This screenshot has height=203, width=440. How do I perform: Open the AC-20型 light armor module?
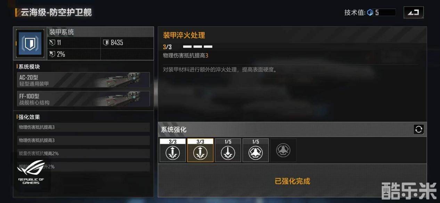pyautogui.click(x=83, y=80)
